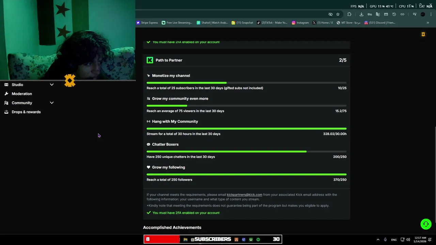
Task: Click the Community people icon
Action: click(x=6, y=103)
